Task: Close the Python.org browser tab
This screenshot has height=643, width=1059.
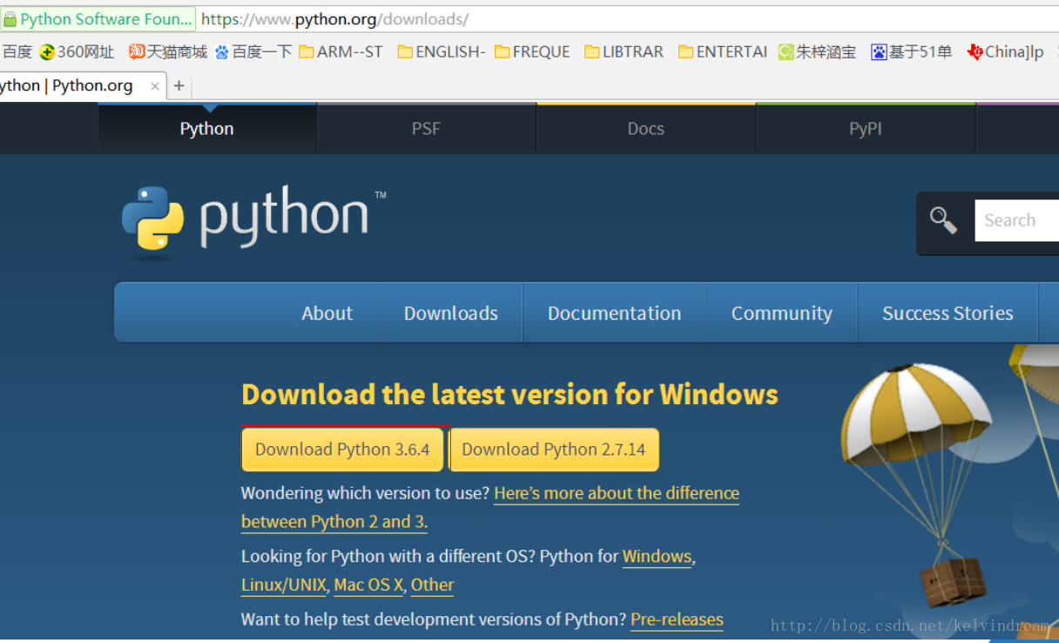Action: tap(155, 85)
